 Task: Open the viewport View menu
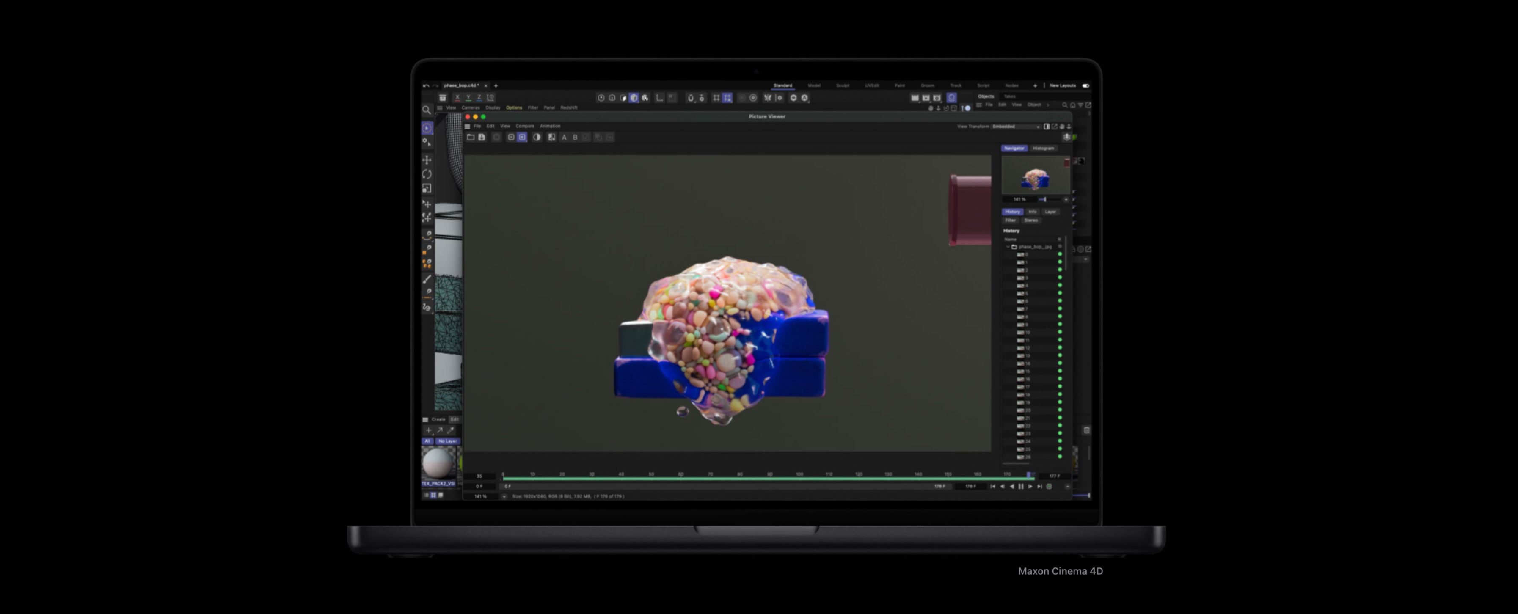[451, 108]
